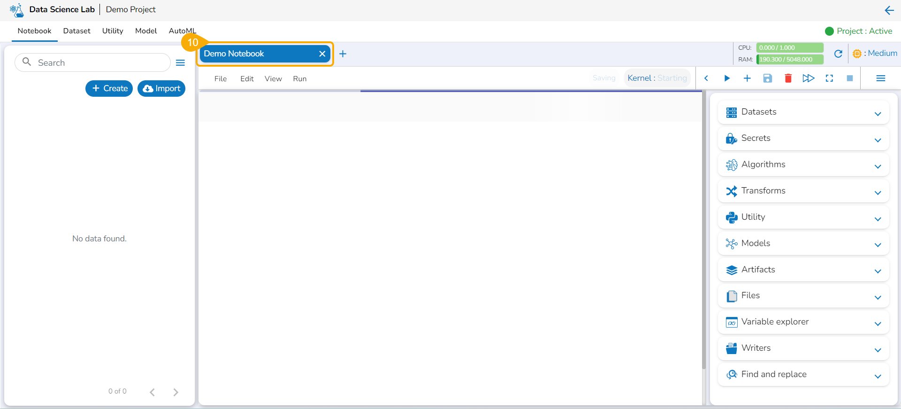The image size is (901, 409).
Task: Save the notebook using disk icon
Action: click(768, 78)
